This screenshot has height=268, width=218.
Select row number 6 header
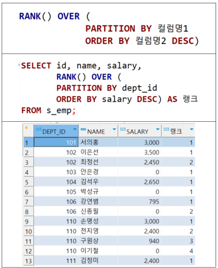pos(28,192)
